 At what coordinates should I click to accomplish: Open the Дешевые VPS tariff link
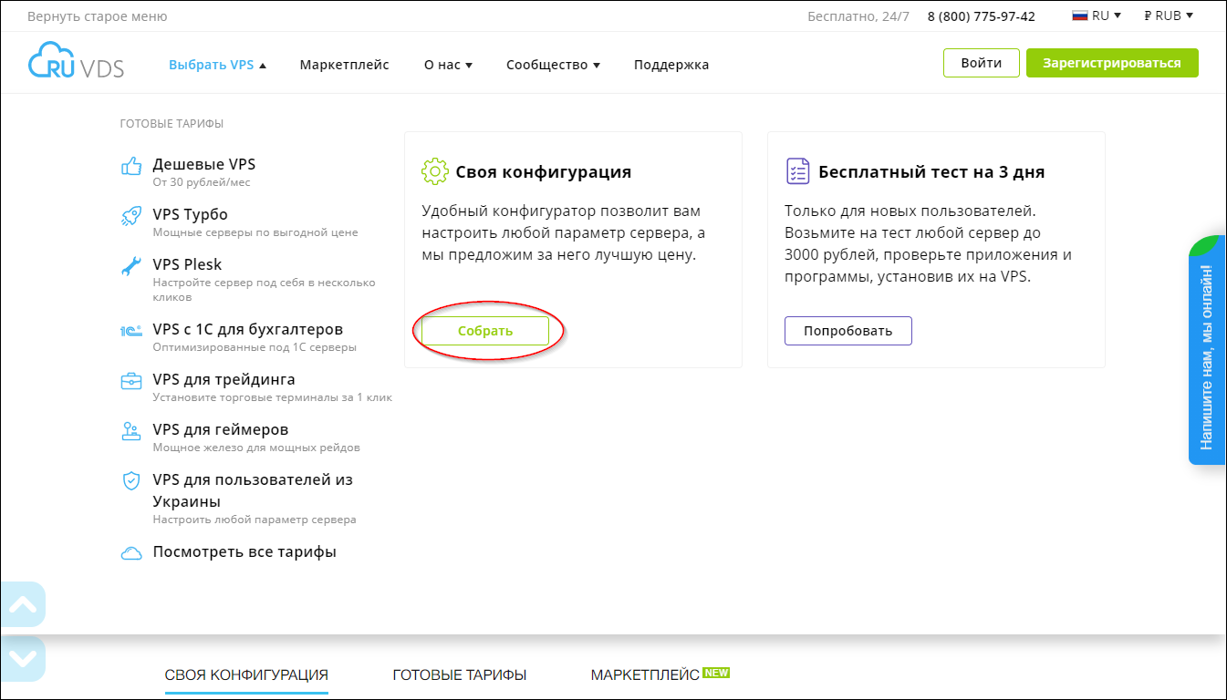coord(204,165)
